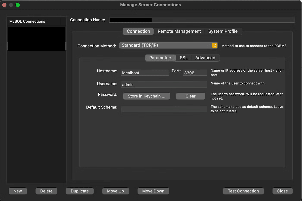The image size is (302, 201).
Task: Click the Clear password button
Action: click(x=191, y=96)
